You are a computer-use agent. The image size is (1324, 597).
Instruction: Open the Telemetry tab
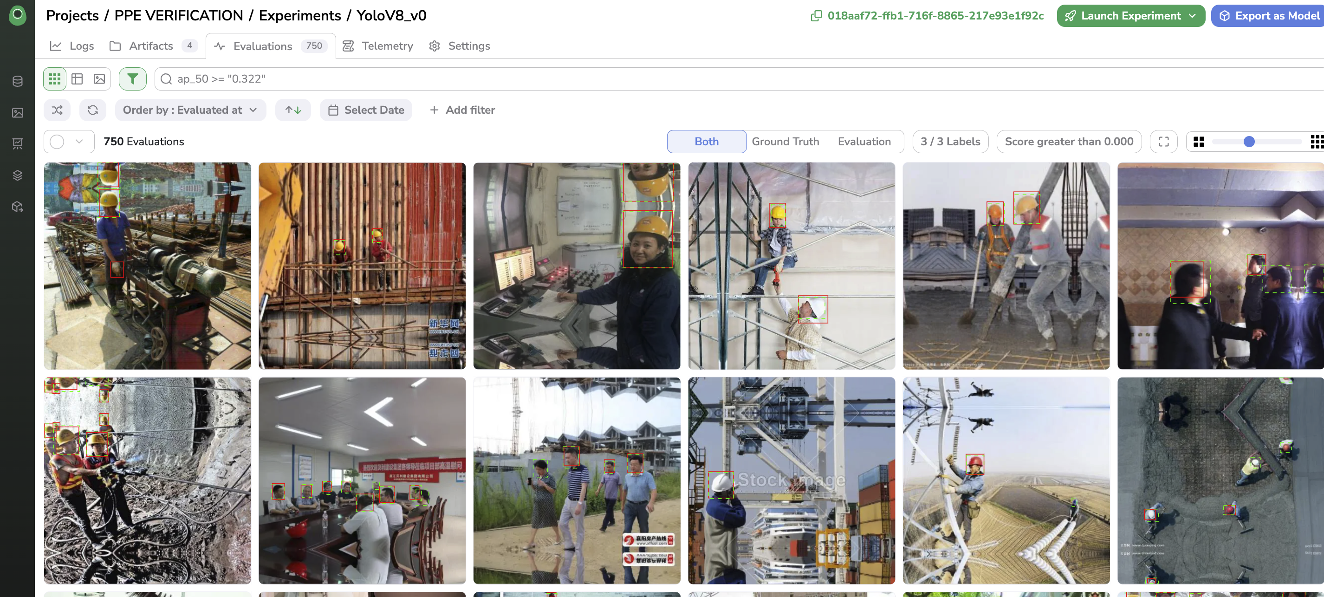(378, 46)
